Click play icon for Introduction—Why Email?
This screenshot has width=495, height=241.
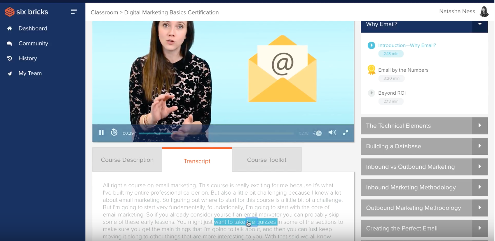click(x=371, y=45)
